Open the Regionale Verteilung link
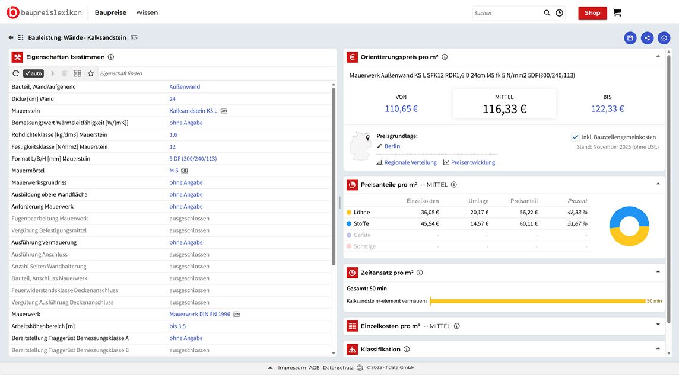This screenshot has width=679, height=375. click(x=410, y=162)
